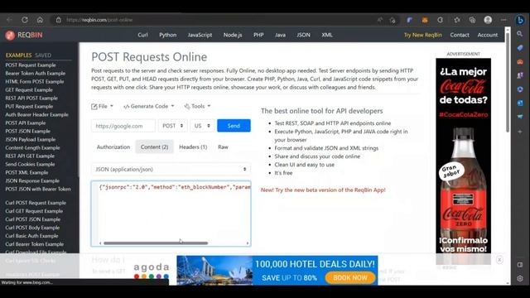This screenshot has width=530, height=298.
Task: Click the Send button
Action: 234,126
